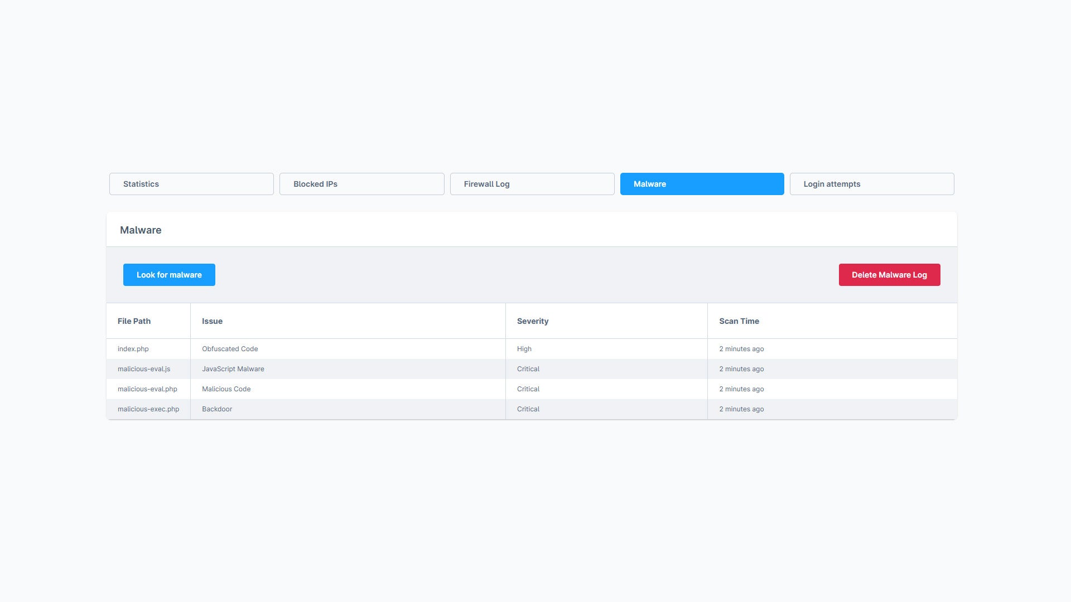The height and width of the screenshot is (602, 1071).
Task: Select the malicious-eval.php file entry
Action: click(x=147, y=389)
